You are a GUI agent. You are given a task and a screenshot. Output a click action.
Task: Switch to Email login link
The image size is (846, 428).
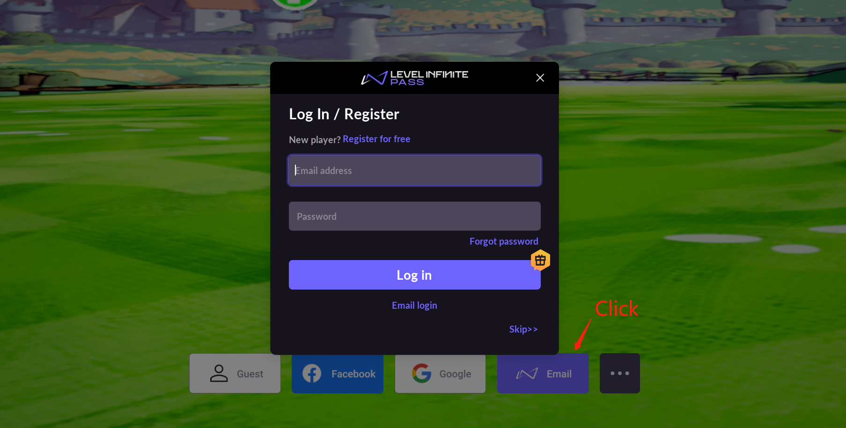[x=414, y=305]
